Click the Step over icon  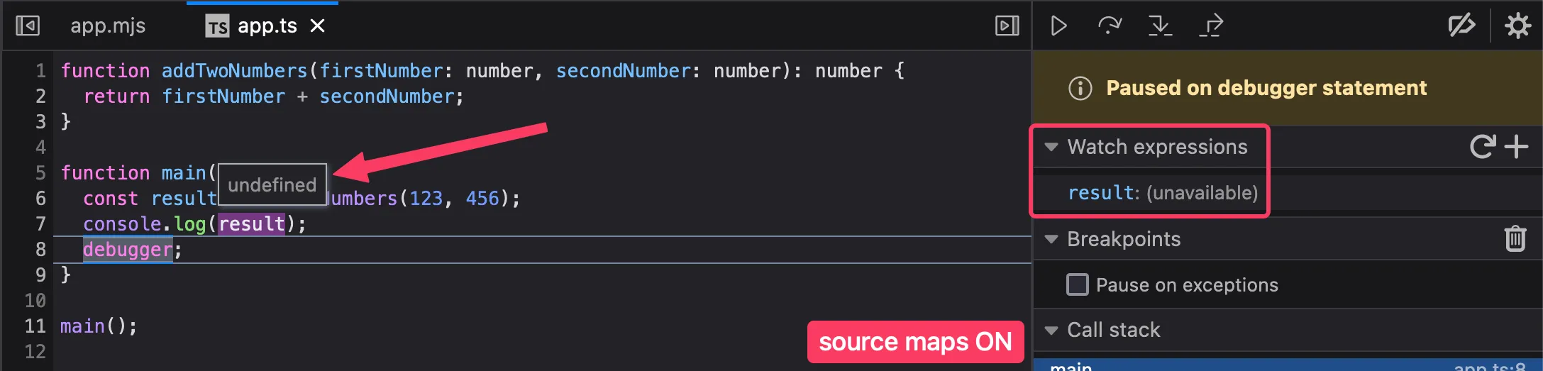[1110, 26]
